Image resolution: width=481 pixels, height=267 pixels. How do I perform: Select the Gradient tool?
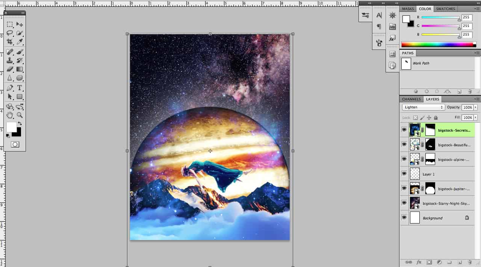pos(20,69)
